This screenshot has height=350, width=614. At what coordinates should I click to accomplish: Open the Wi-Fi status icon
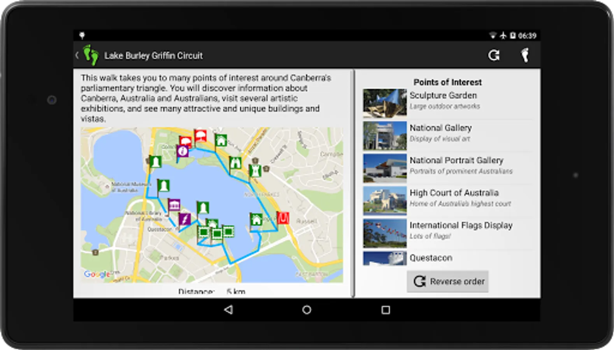(x=493, y=35)
